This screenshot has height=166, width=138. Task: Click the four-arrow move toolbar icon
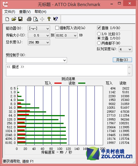pos(42,19)
